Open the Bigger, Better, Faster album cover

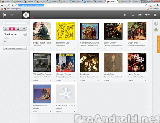click(42, 31)
